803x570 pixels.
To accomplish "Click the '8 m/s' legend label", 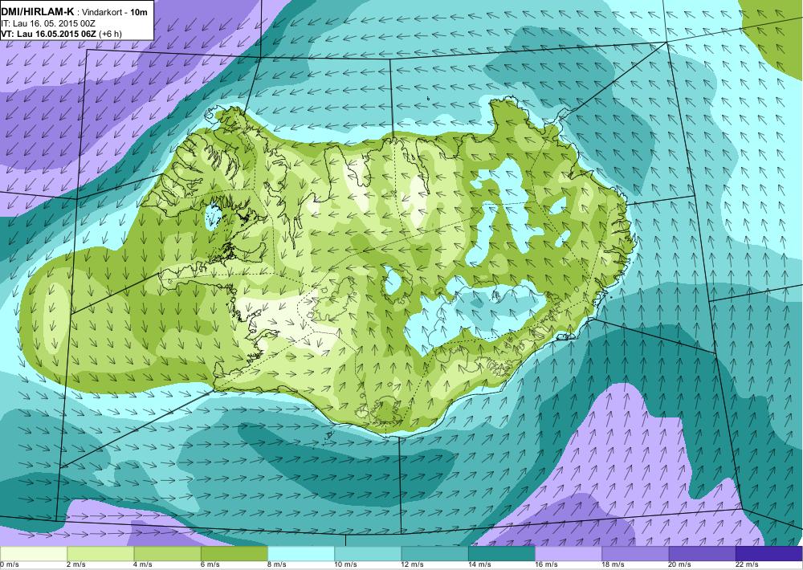I will point(277,565).
